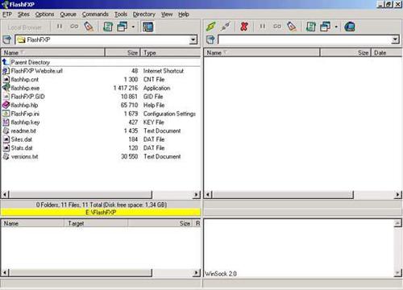Click the right pane Refresh icon
The height and width of the screenshot is (290, 403).
click(x=311, y=27)
